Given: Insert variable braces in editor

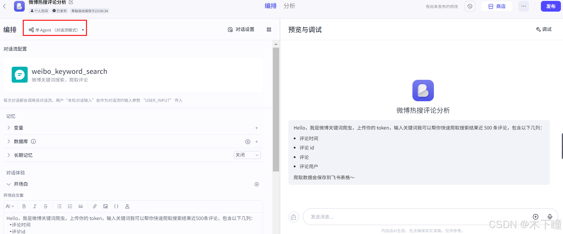Looking at the screenshot, I should pos(116,206).
